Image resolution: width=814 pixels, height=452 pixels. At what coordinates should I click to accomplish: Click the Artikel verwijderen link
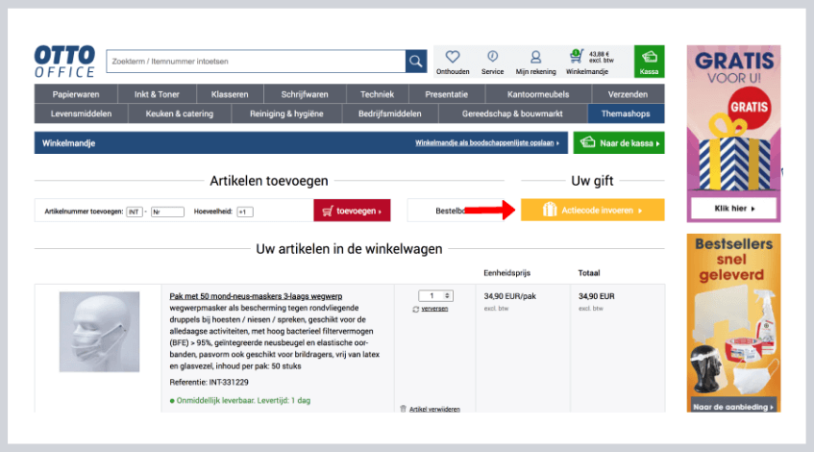click(434, 409)
